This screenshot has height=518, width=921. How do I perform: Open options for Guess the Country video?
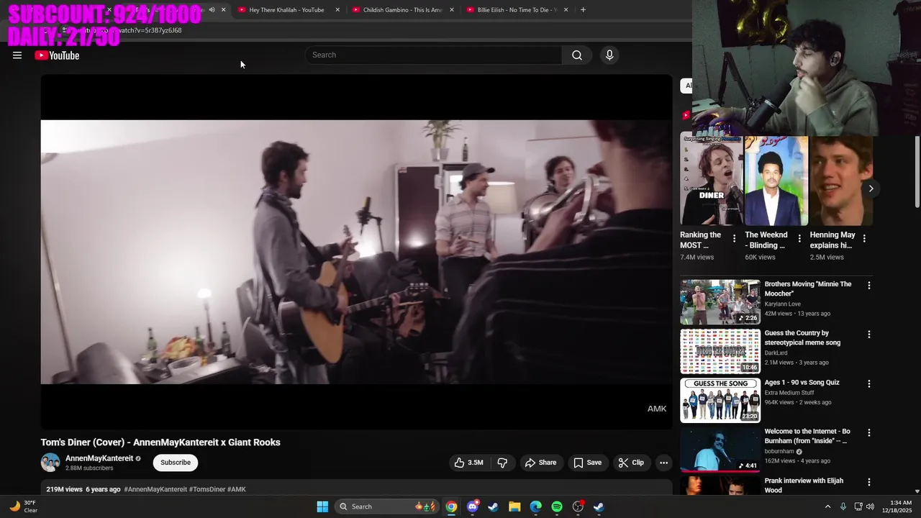(868, 335)
